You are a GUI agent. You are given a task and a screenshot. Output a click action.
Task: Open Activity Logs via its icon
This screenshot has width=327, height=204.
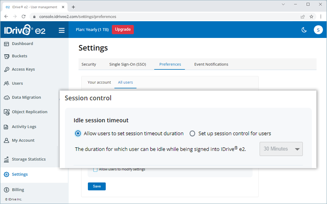tap(7, 127)
